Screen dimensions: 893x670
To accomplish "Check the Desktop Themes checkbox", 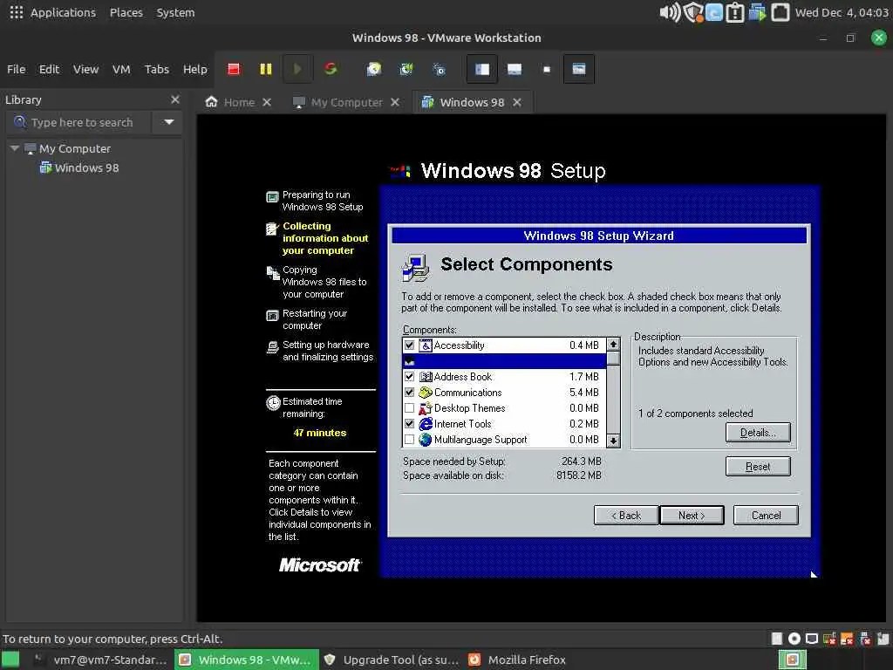I will pos(409,408).
